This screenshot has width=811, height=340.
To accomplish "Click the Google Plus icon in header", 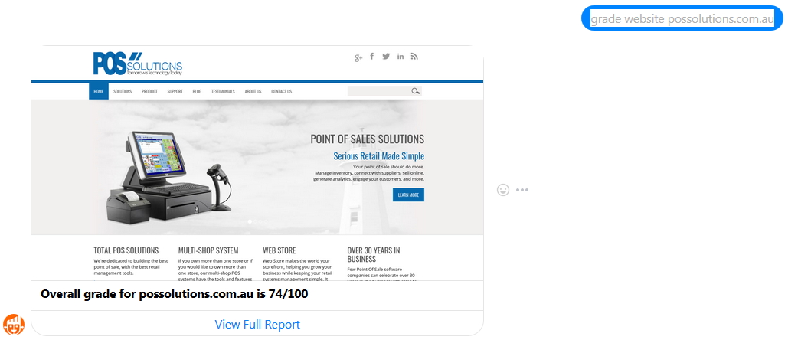I will pos(358,57).
